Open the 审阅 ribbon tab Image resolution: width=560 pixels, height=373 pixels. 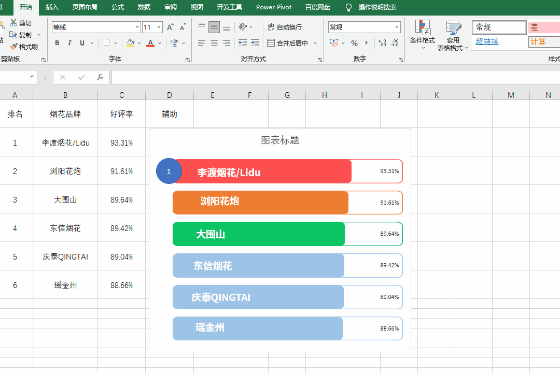[171, 7]
